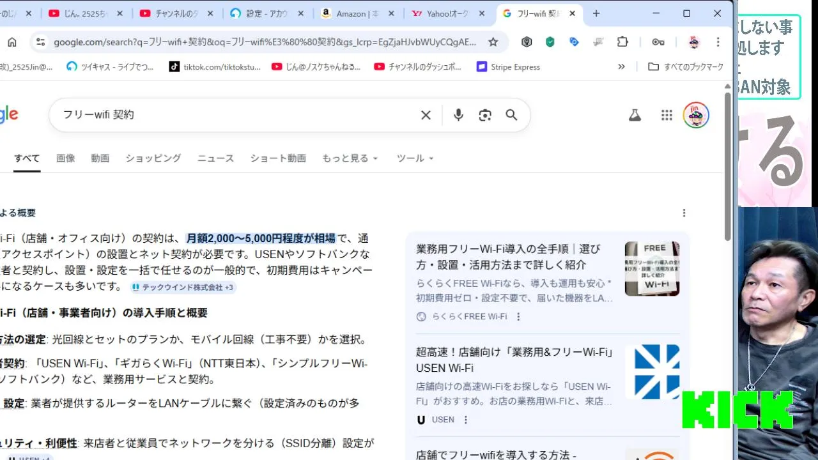Select the 動画 search filter
The height and width of the screenshot is (460, 818).
pyautogui.click(x=100, y=158)
